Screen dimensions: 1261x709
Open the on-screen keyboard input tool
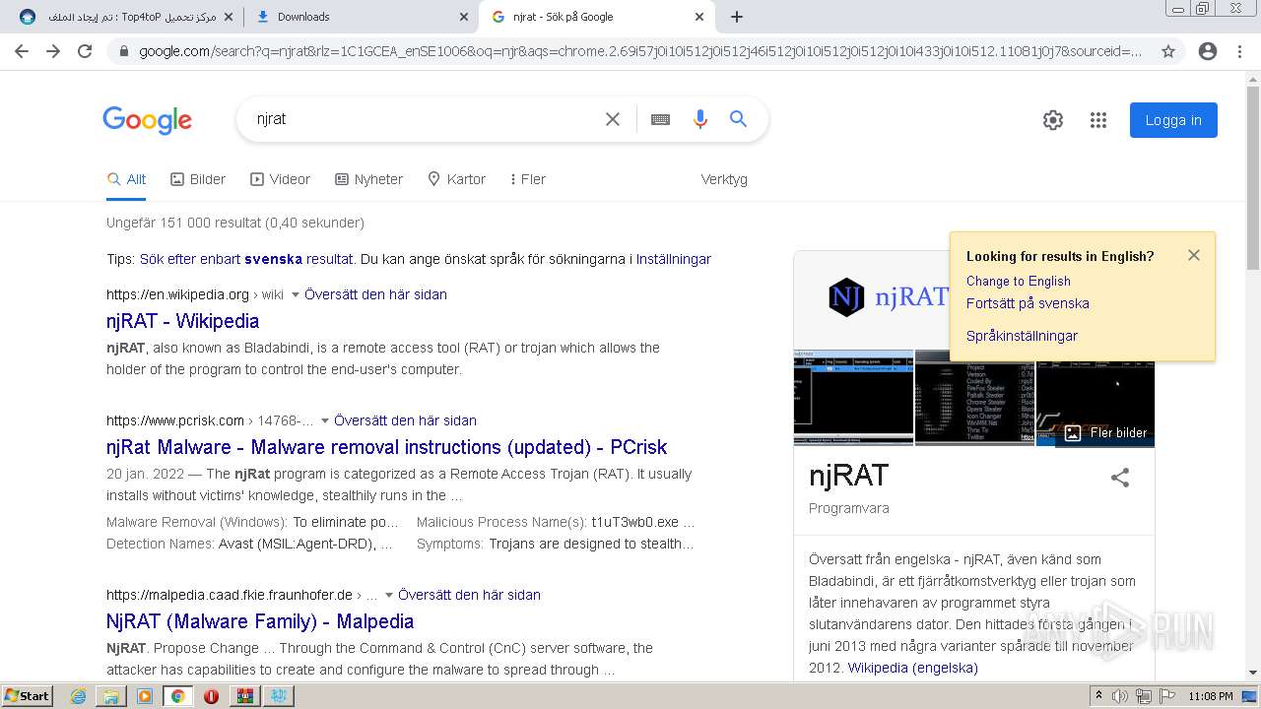pyautogui.click(x=660, y=119)
